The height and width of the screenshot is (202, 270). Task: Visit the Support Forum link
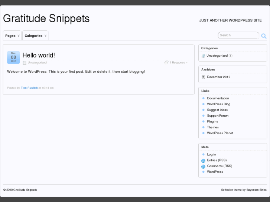pyautogui.click(x=218, y=116)
